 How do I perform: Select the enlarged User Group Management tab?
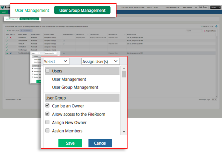click(82, 10)
